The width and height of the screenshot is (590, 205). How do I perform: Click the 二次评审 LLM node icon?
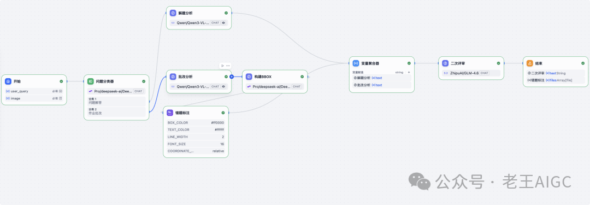click(x=445, y=63)
